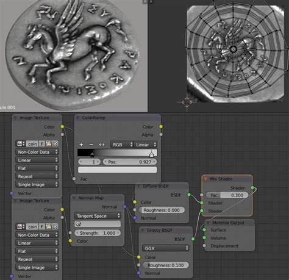
Task: Collapse the top Image Texture node
Action: 15,118
